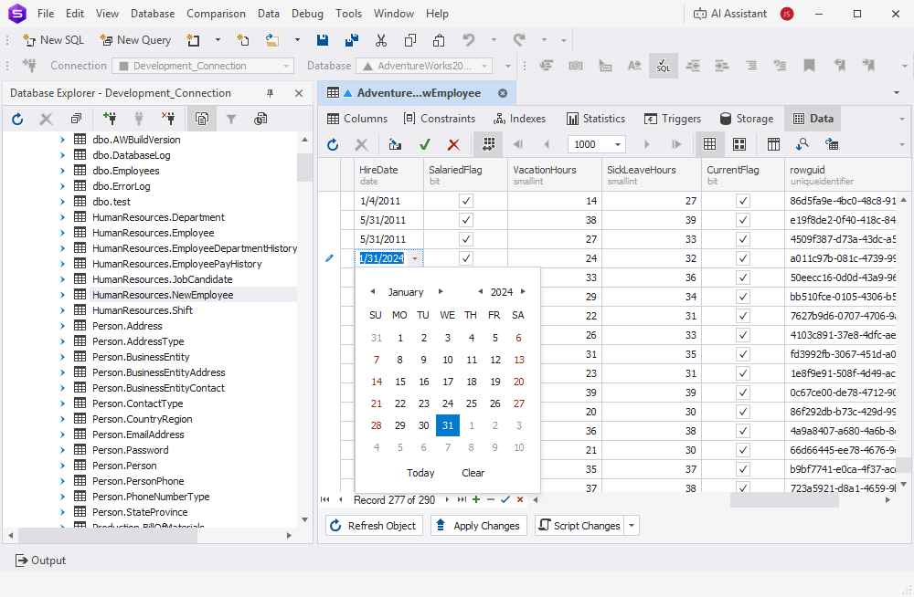Image resolution: width=914 pixels, height=597 pixels.
Task: Go to next month in calendar
Action: click(441, 292)
